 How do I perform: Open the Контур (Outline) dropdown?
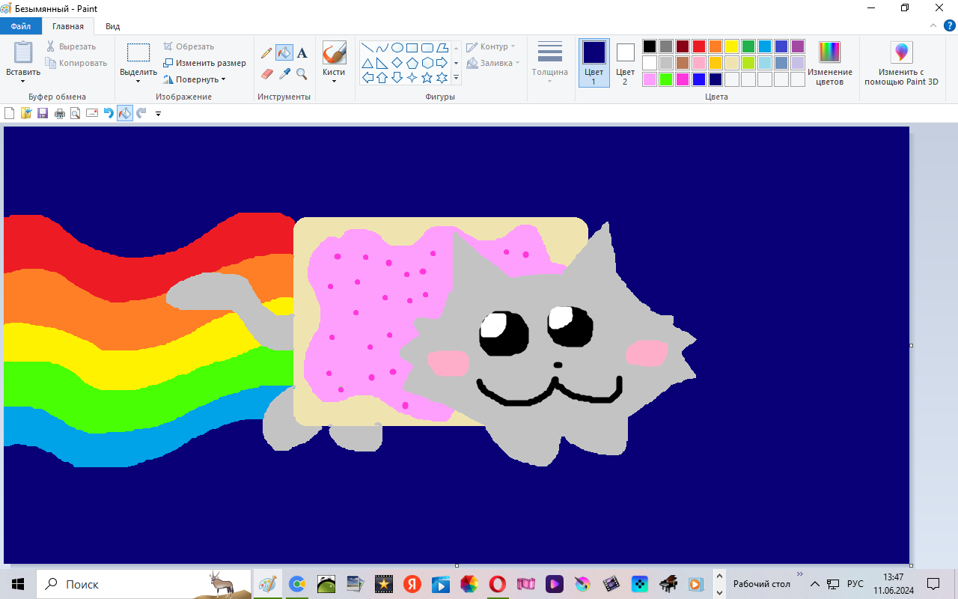(x=491, y=46)
